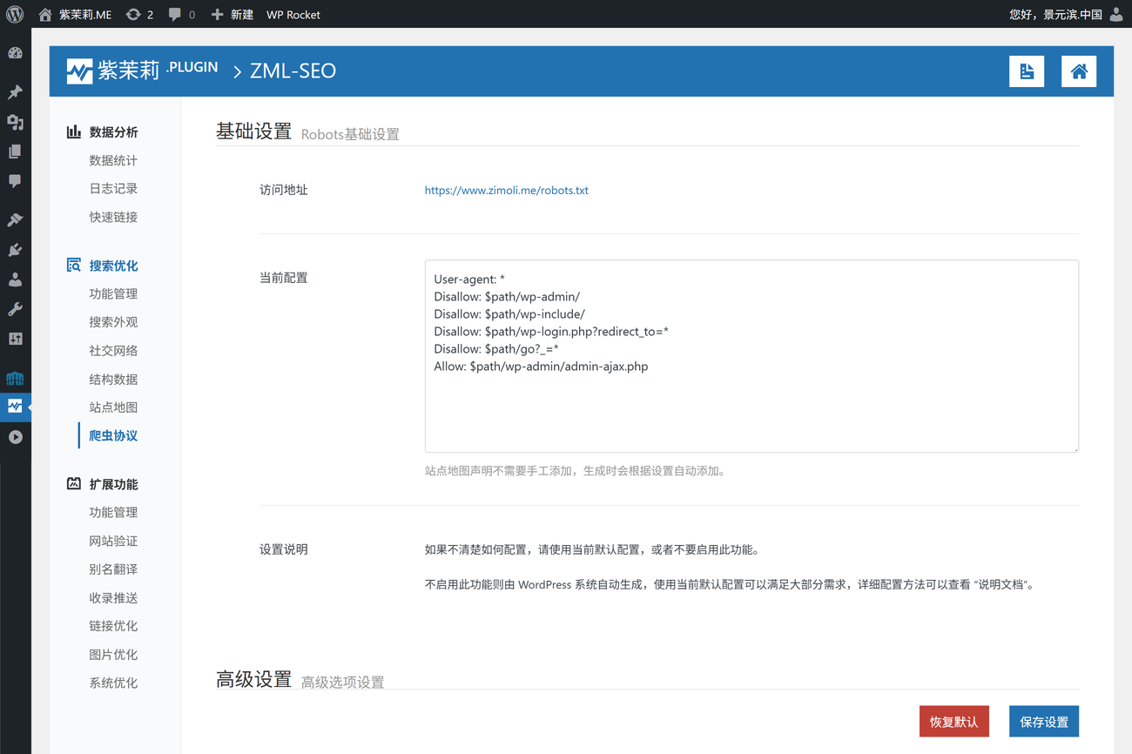Click inside the 当前配置 robots textarea

(x=751, y=356)
